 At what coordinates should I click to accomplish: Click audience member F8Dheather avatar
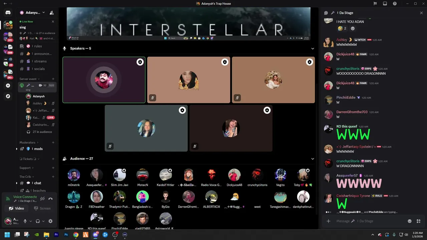point(96,197)
